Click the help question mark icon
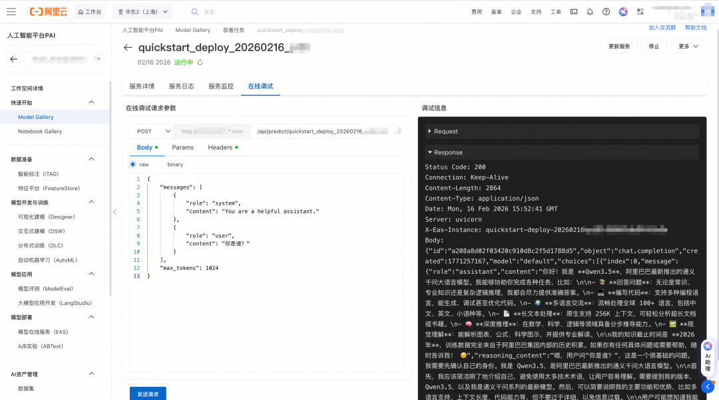Viewport: 719px width, 400px height. [x=606, y=11]
